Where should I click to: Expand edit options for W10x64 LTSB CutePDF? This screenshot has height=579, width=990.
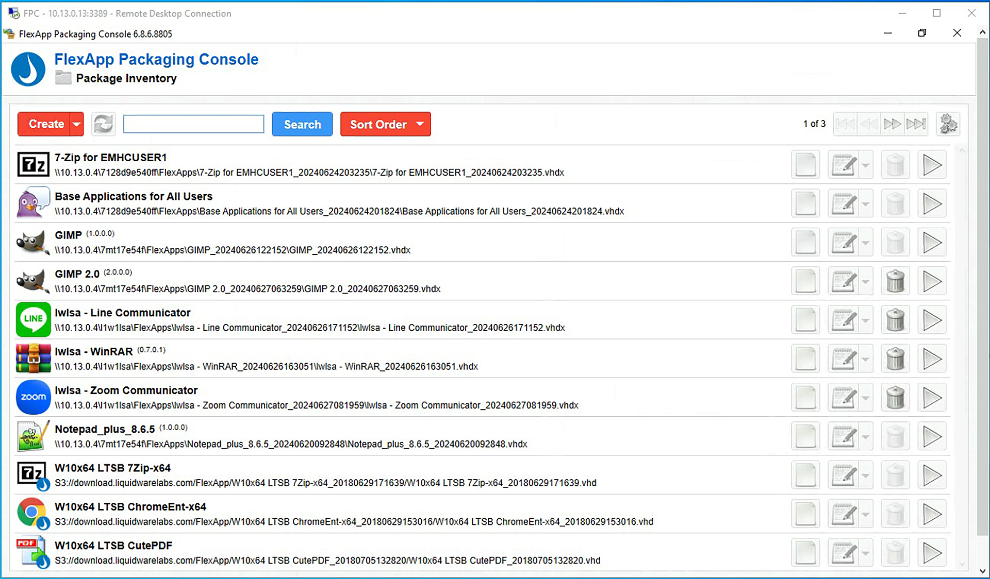866,553
